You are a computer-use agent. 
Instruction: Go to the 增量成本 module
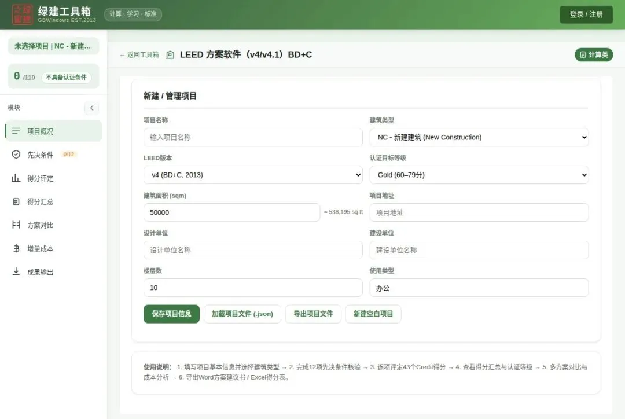click(53, 248)
